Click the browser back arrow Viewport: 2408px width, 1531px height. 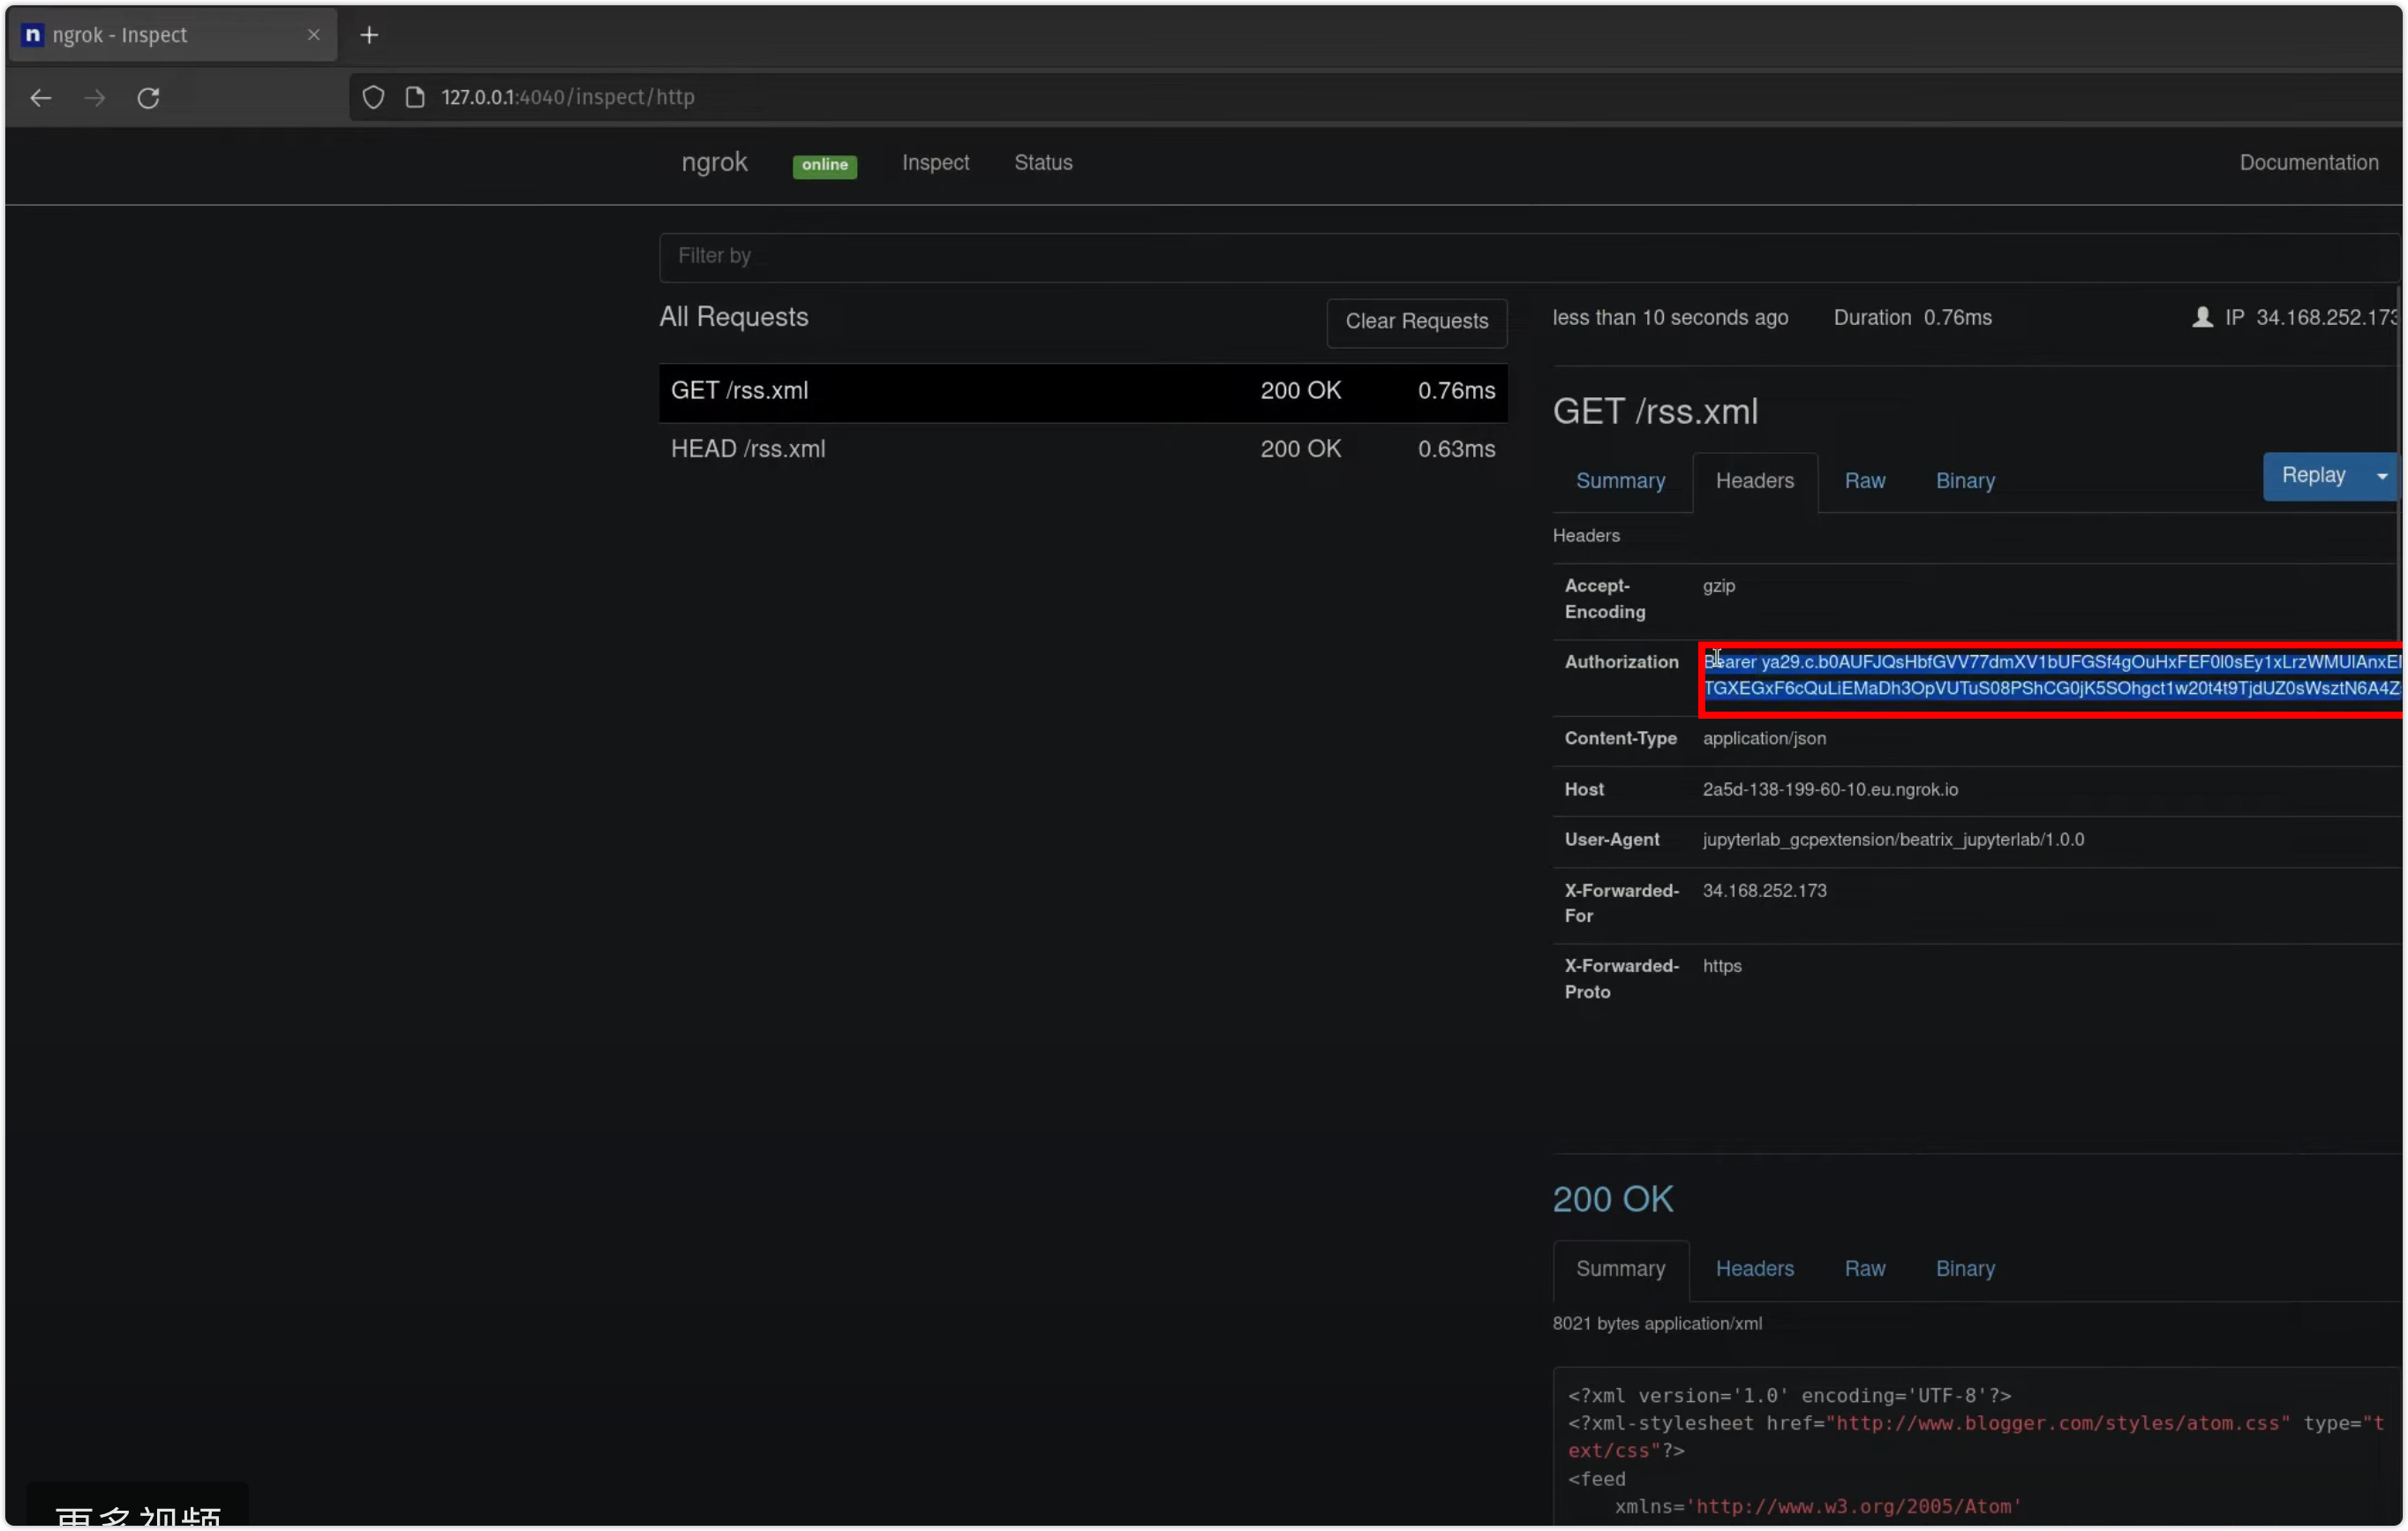click(x=40, y=98)
